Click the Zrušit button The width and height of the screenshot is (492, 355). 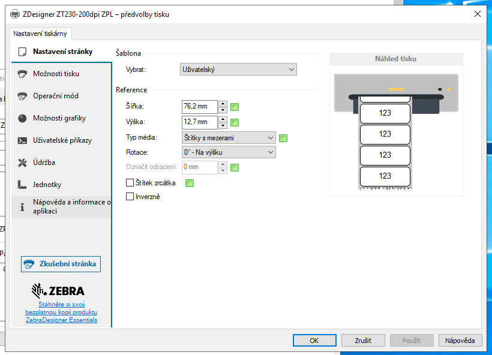(x=362, y=341)
